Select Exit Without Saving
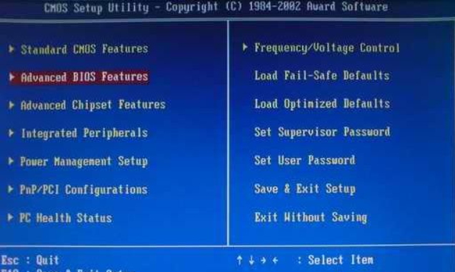The image size is (455, 272). click(x=311, y=217)
